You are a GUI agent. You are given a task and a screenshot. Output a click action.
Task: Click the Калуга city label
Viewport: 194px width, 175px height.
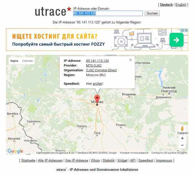82,126
